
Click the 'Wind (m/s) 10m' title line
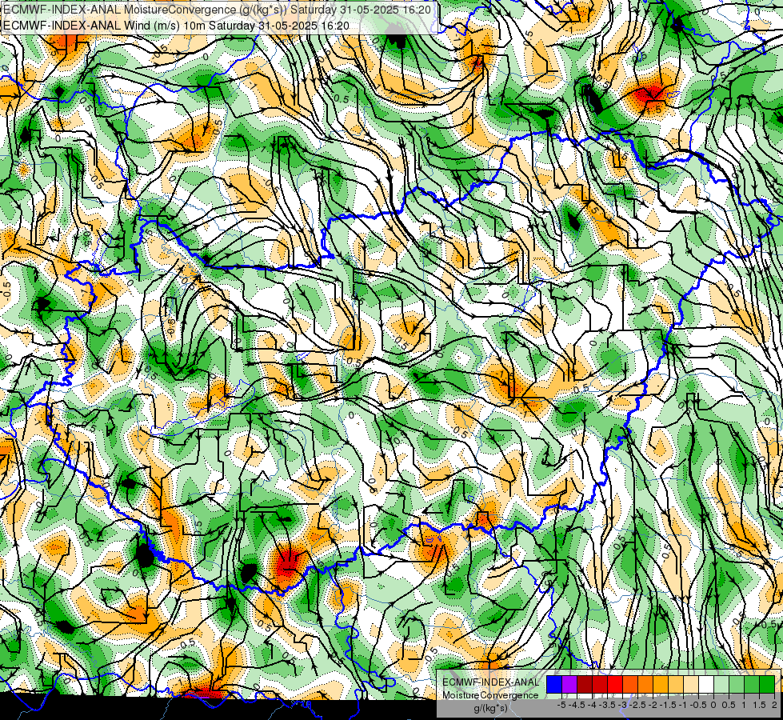click(x=176, y=26)
